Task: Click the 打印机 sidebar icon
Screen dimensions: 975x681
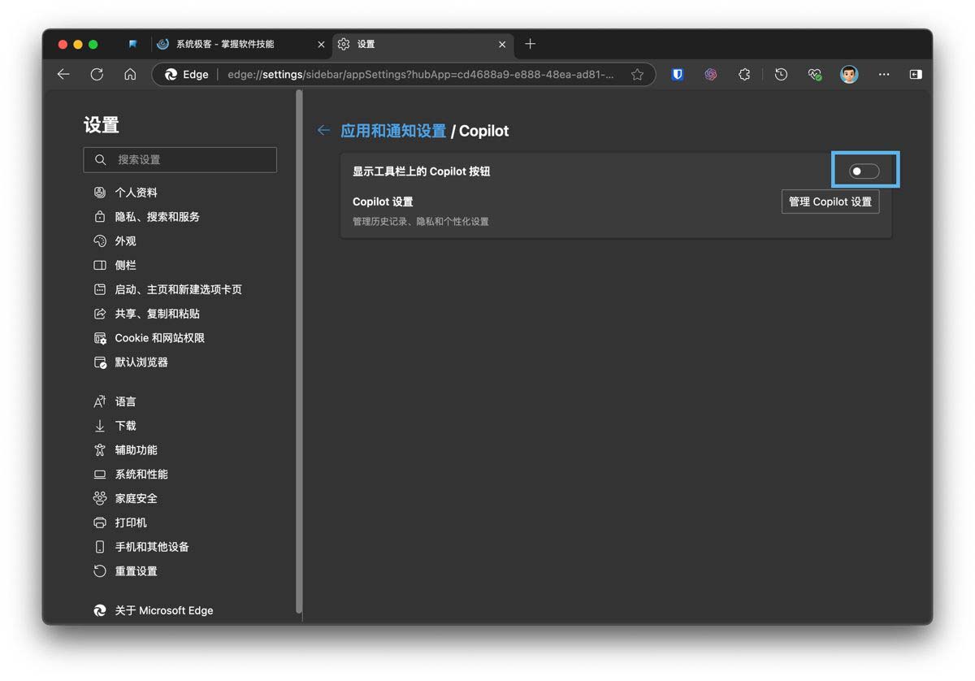Action: (100, 523)
